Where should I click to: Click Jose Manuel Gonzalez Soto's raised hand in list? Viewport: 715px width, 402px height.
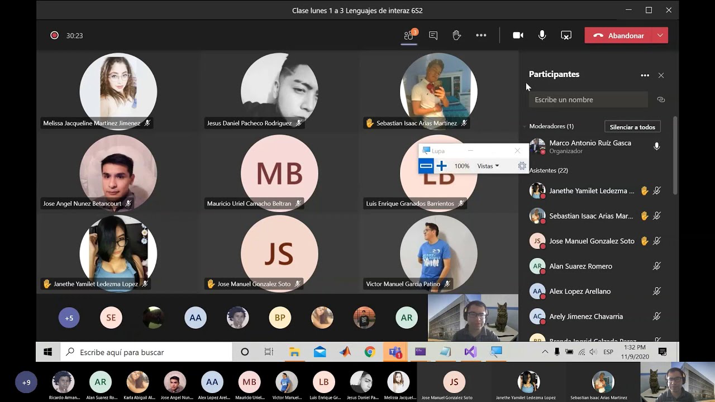644,241
